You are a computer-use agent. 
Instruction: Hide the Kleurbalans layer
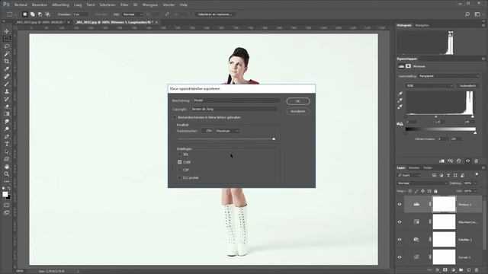click(400, 221)
